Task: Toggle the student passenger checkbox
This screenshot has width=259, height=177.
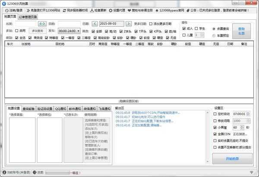Action: pos(196,28)
